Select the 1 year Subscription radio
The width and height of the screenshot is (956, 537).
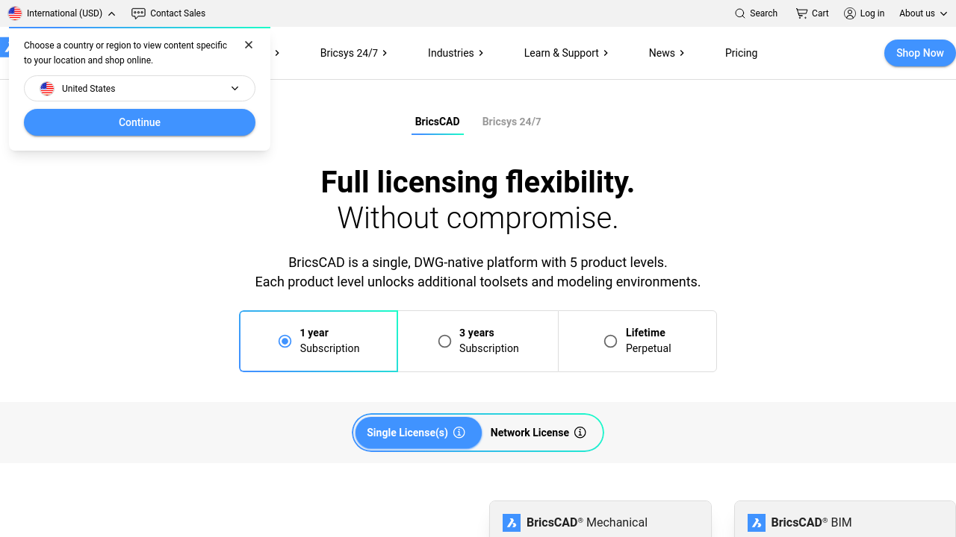285,341
